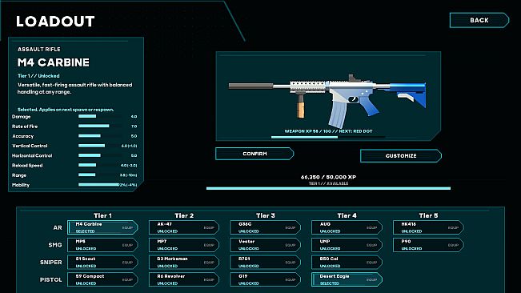The image size is (521, 293).
Task: Equip the P90 submachine gun
Action: coord(428,245)
